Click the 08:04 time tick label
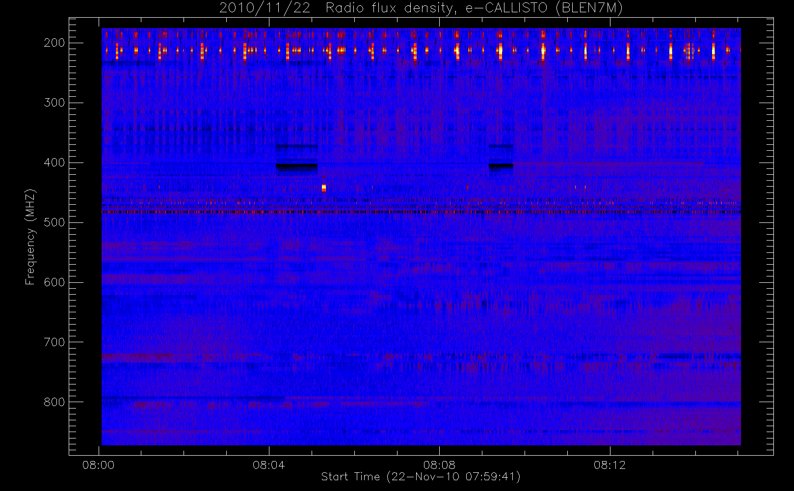Image resolution: width=794 pixels, height=491 pixels. [269, 465]
